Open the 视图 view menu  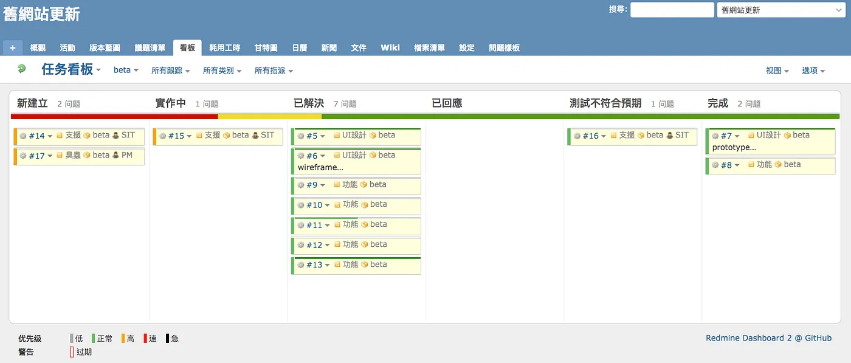point(777,71)
